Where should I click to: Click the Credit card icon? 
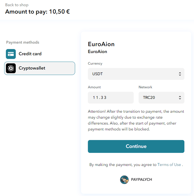[11, 54]
